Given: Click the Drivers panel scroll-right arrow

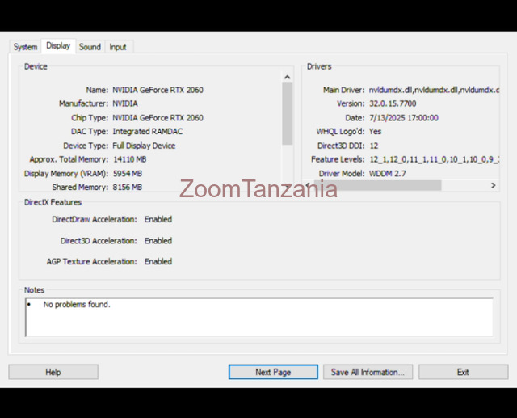Looking at the screenshot, I should point(494,185).
